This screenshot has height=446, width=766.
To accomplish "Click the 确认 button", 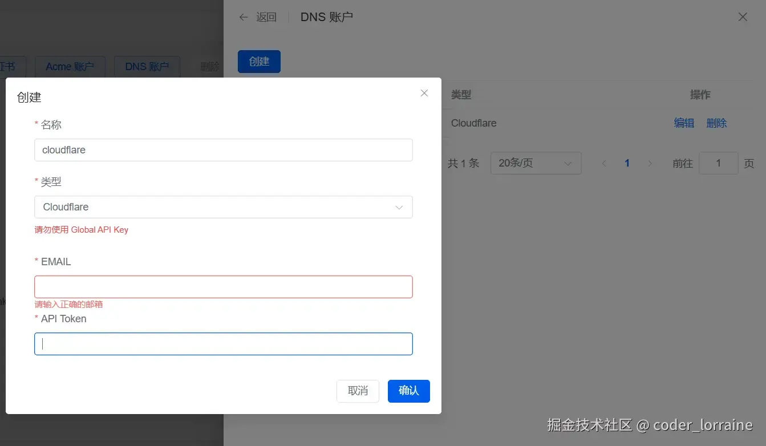I will [409, 391].
